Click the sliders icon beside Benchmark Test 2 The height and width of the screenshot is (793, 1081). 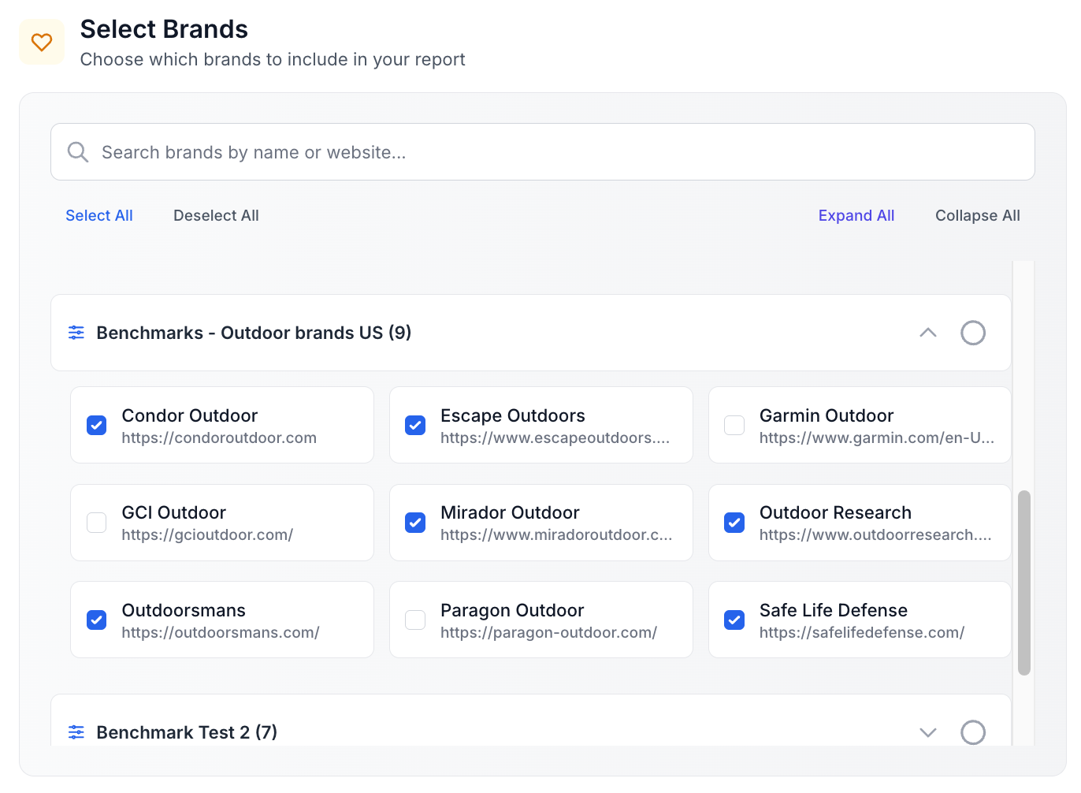(x=76, y=732)
